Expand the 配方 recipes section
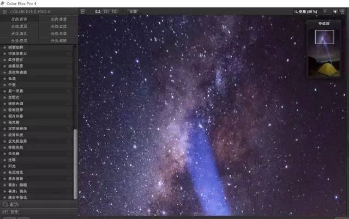The height and width of the screenshot is (219, 349). click(39, 204)
